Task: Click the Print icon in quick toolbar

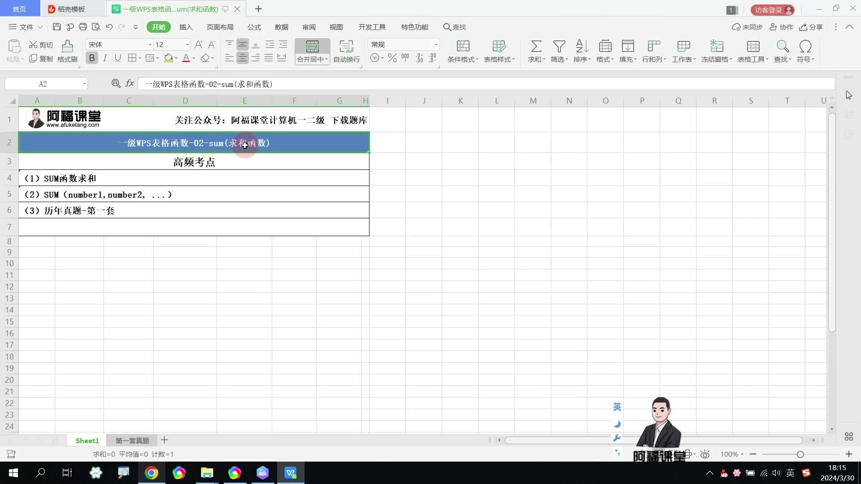Action: point(83,27)
